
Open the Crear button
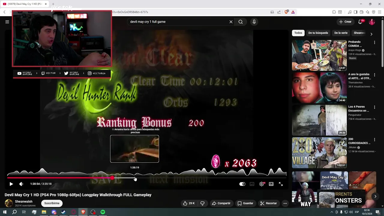click(x=345, y=22)
